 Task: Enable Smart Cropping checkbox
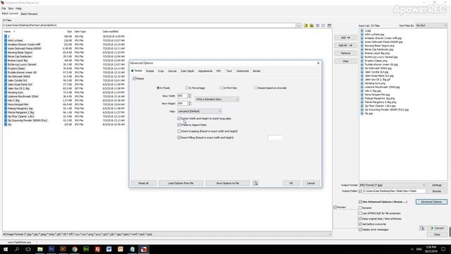tap(179, 131)
